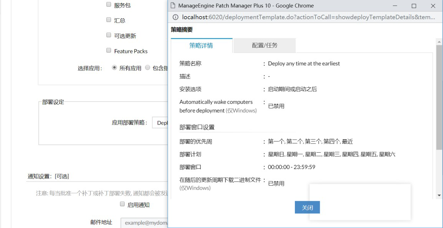This screenshot has width=443, height=228.
Task: Minimize the Patch Manager Plus popup window
Action: (395, 6)
